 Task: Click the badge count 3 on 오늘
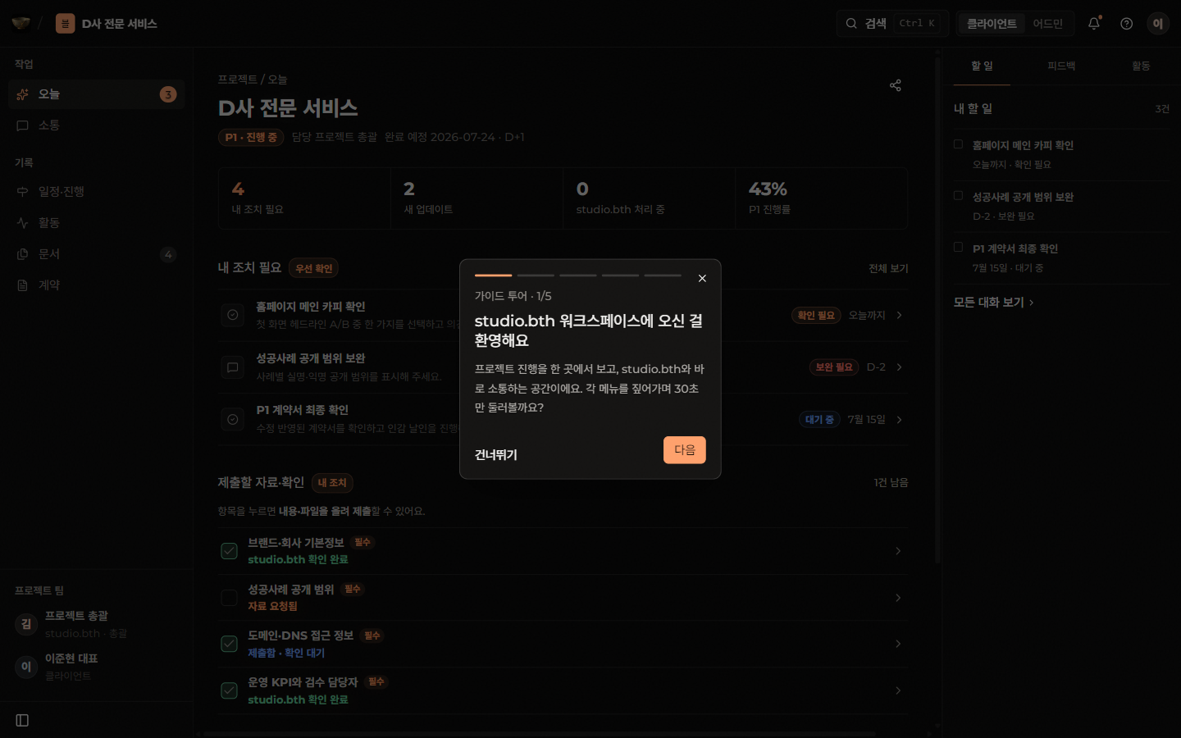tap(168, 94)
